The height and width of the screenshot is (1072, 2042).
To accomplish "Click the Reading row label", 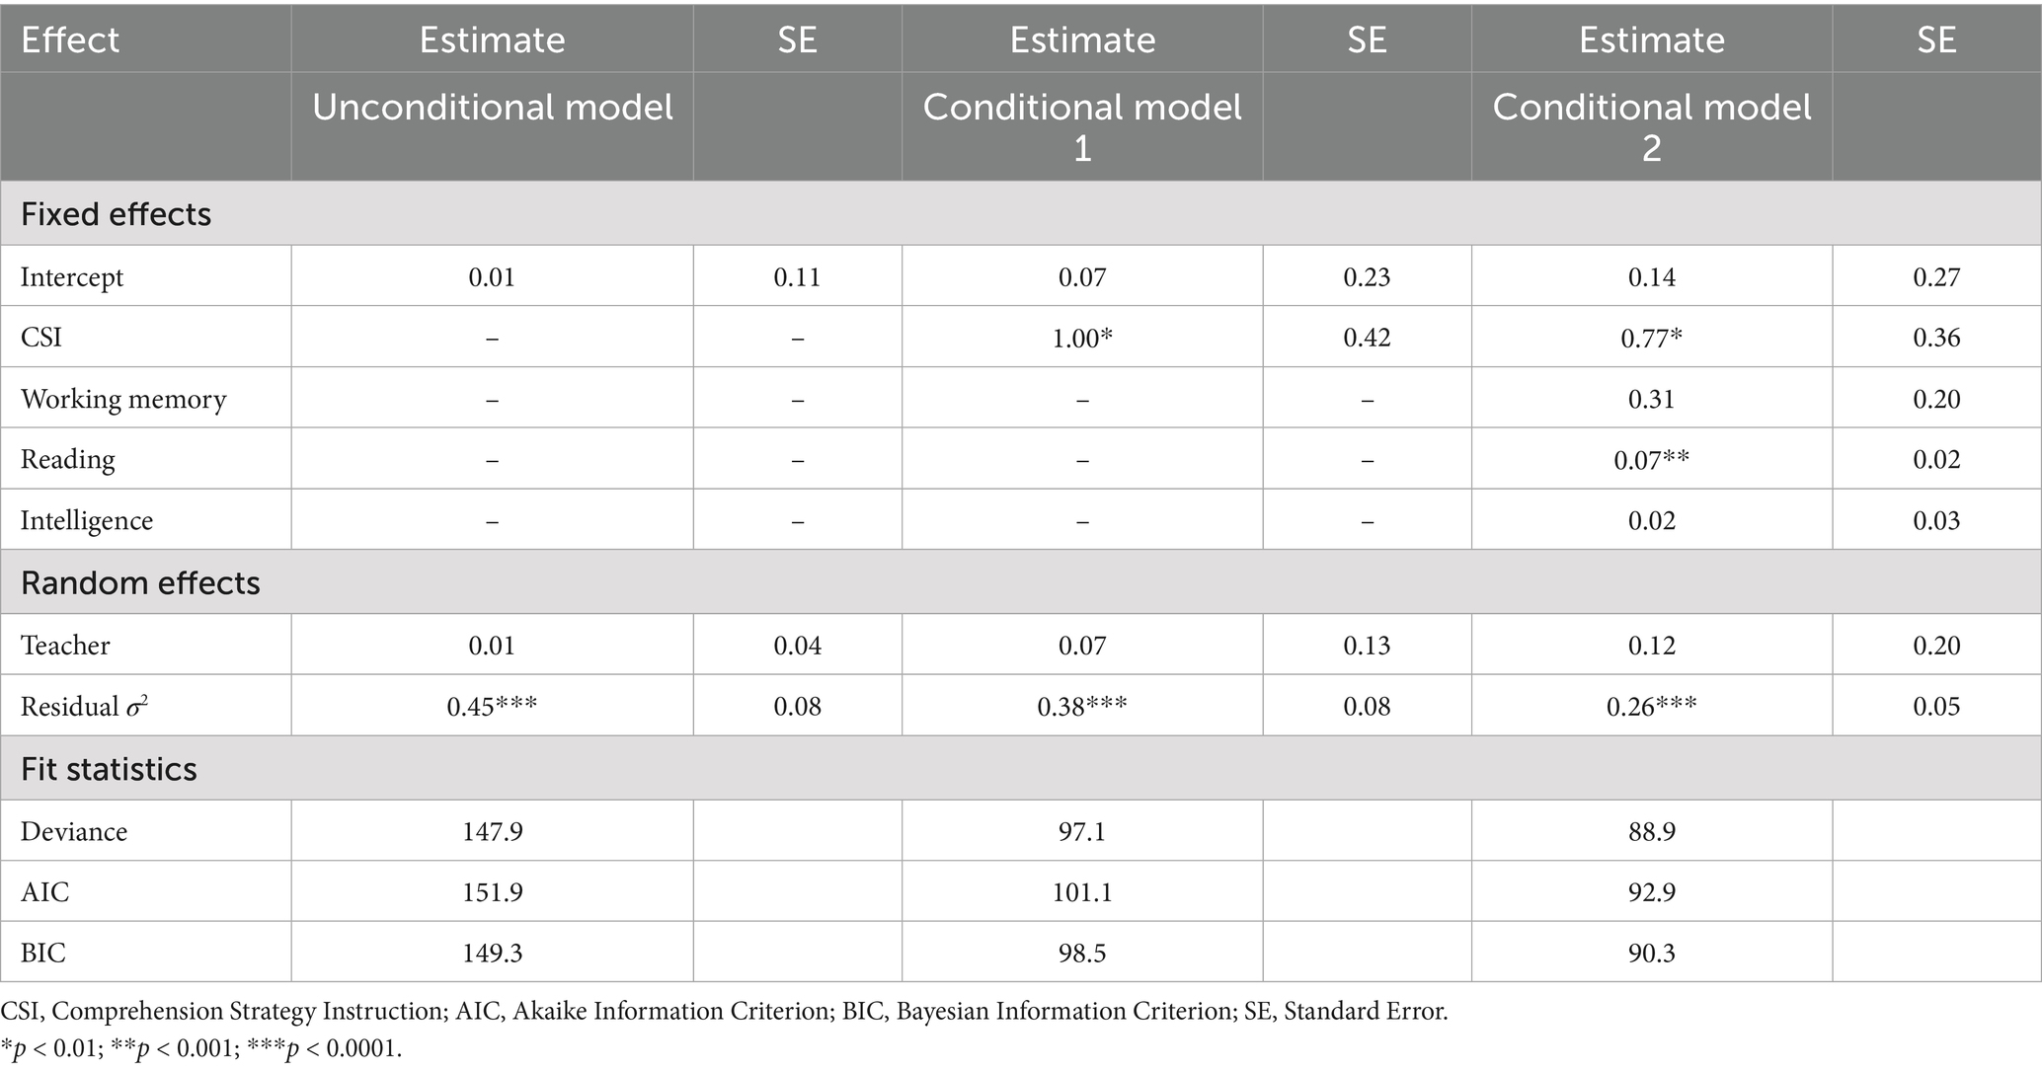I will point(68,460).
